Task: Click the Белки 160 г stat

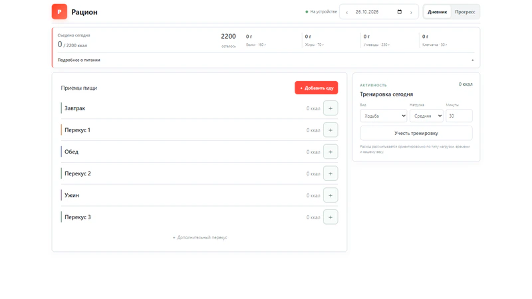Action: (256, 40)
